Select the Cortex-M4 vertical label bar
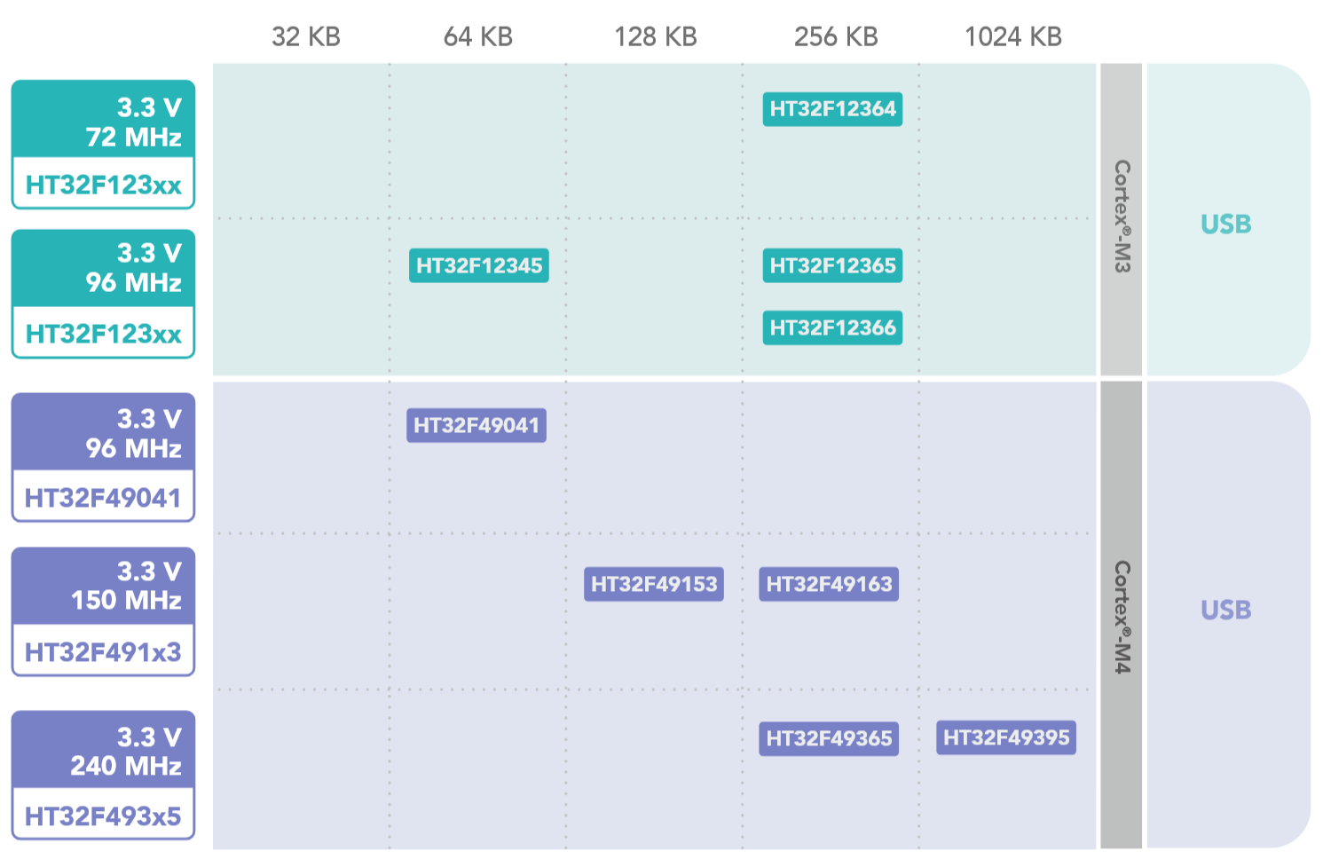The width and height of the screenshot is (1323, 859). [x=1122, y=616]
